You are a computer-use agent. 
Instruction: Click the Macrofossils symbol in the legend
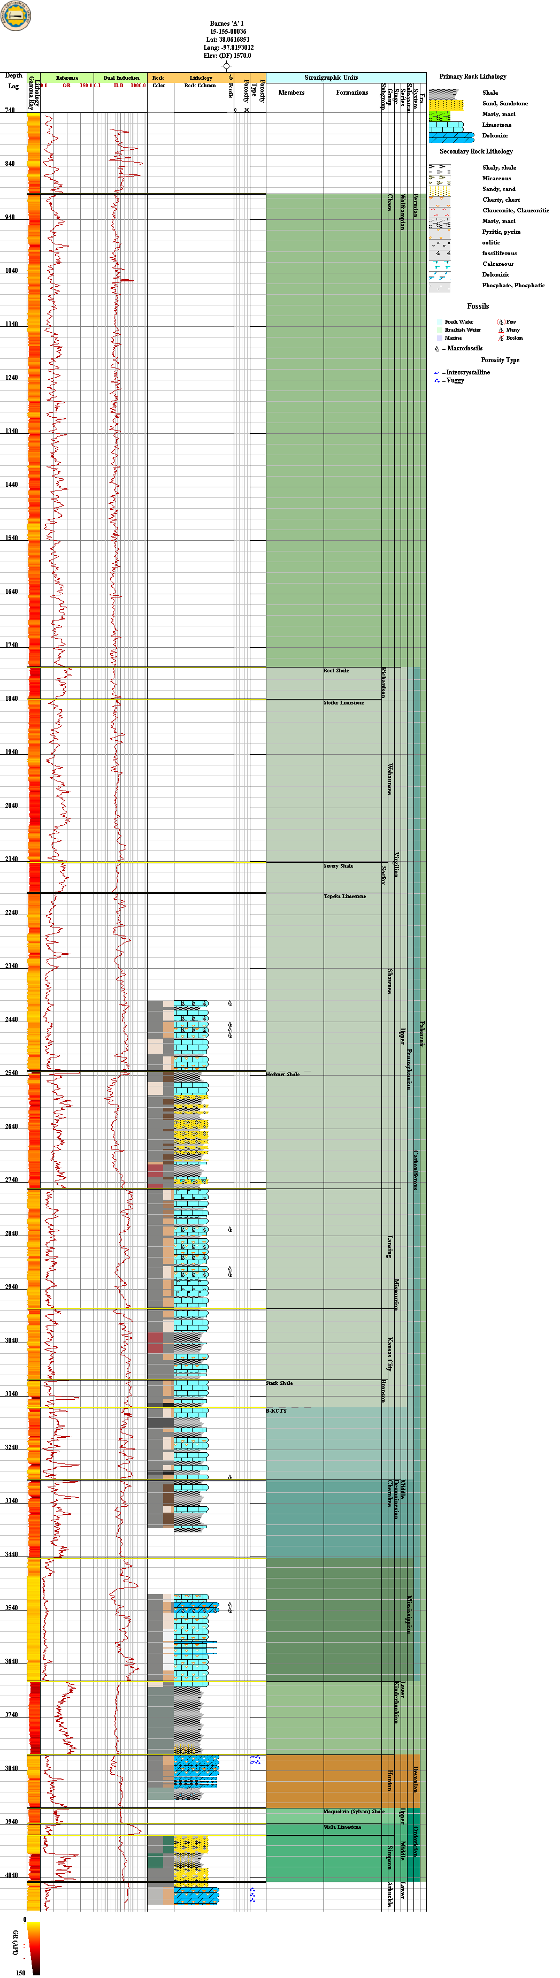(x=437, y=349)
